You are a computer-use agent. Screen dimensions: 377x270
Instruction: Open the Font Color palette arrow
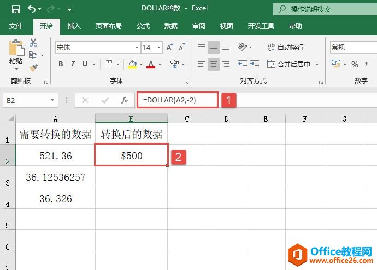pyautogui.click(x=160, y=64)
